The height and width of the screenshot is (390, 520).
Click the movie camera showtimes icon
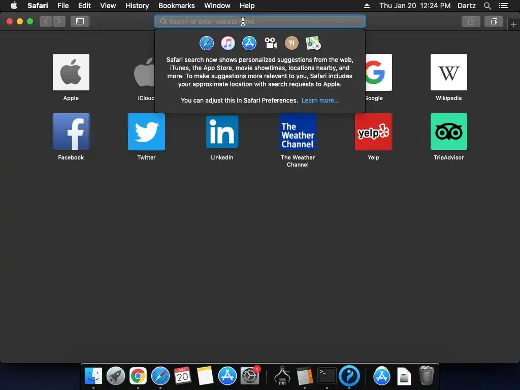coord(271,43)
